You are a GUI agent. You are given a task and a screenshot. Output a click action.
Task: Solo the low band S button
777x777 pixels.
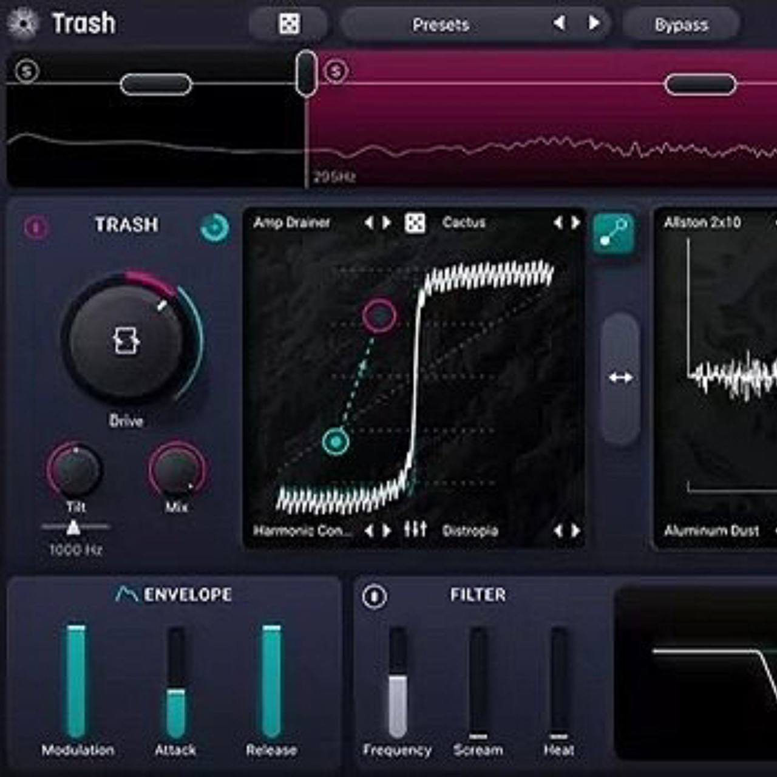click(27, 71)
